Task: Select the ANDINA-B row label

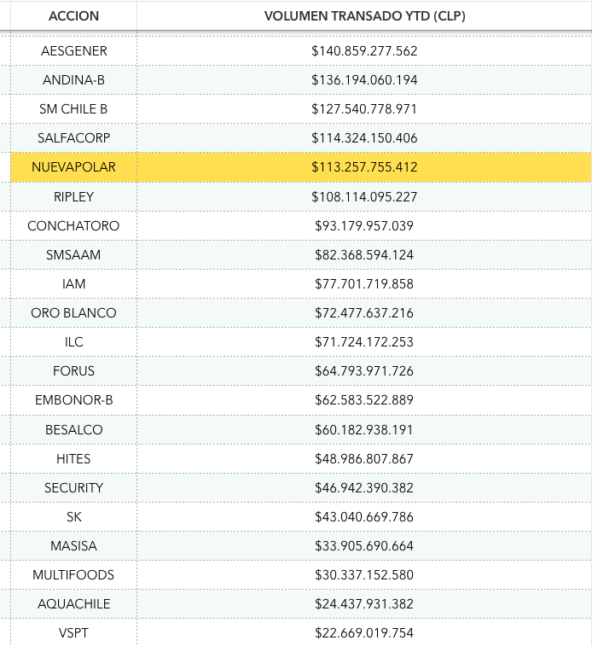Action: click(73, 80)
